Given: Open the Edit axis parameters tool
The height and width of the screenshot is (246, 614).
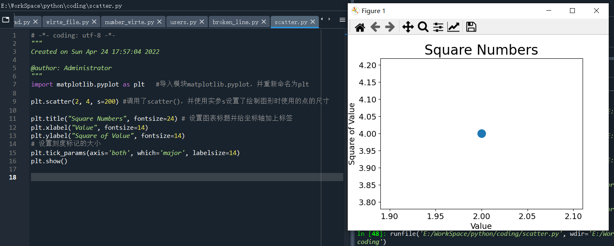Looking at the screenshot, I should [x=453, y=27].
